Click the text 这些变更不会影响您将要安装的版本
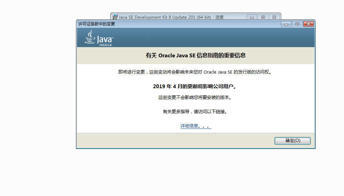The height and width of the screenshot is (196, 344). (195, 97)
